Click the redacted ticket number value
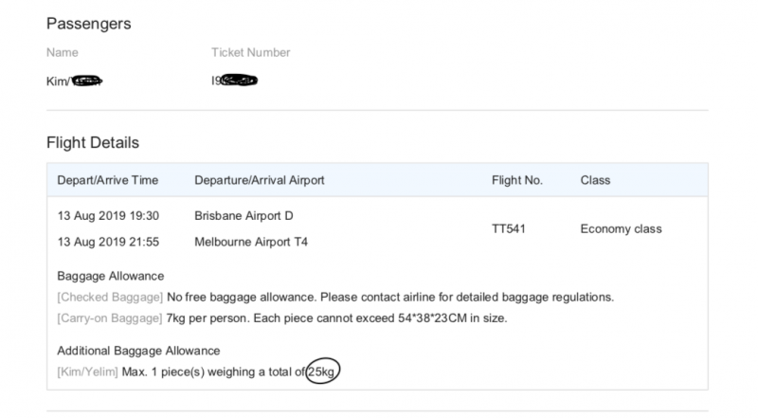Screen dimensions: 758x418 [234, 81]
